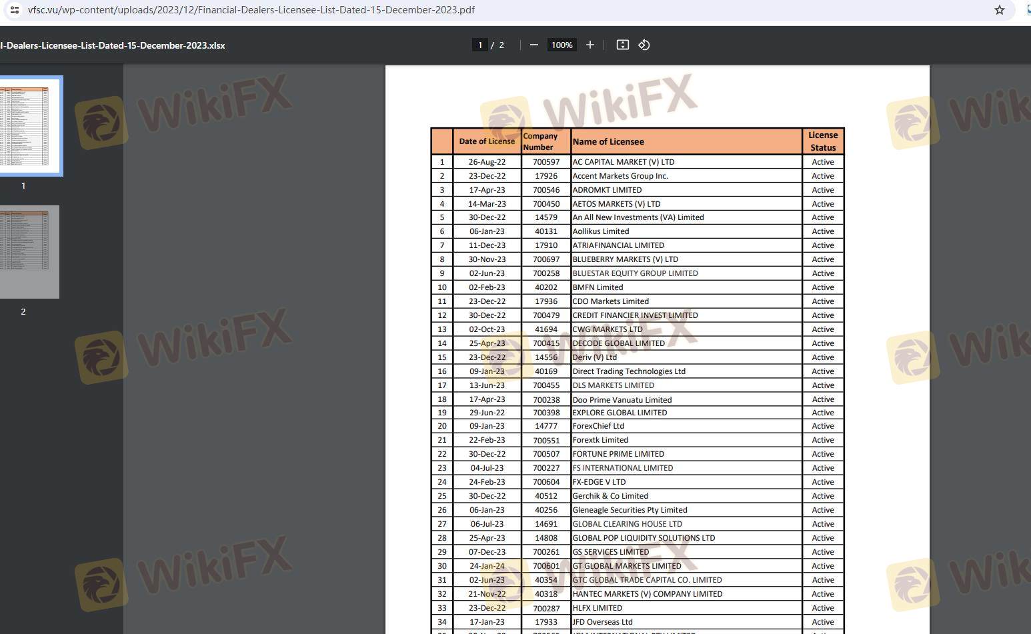The image size is (1031, 634).
Task: Zoom in using the plus button
Action: [x=590, y=45]
